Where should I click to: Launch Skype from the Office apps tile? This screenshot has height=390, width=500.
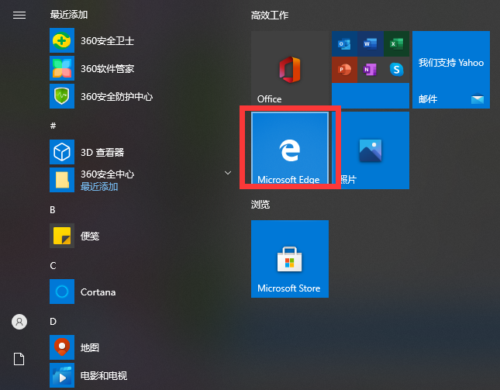pyautogui.click(x=396, y=70)
